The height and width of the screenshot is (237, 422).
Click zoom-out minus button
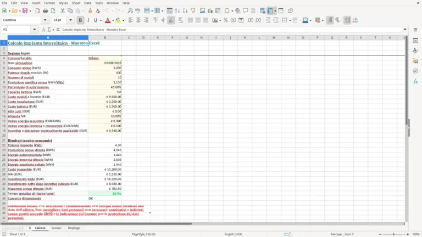click(x=380, y=234)
